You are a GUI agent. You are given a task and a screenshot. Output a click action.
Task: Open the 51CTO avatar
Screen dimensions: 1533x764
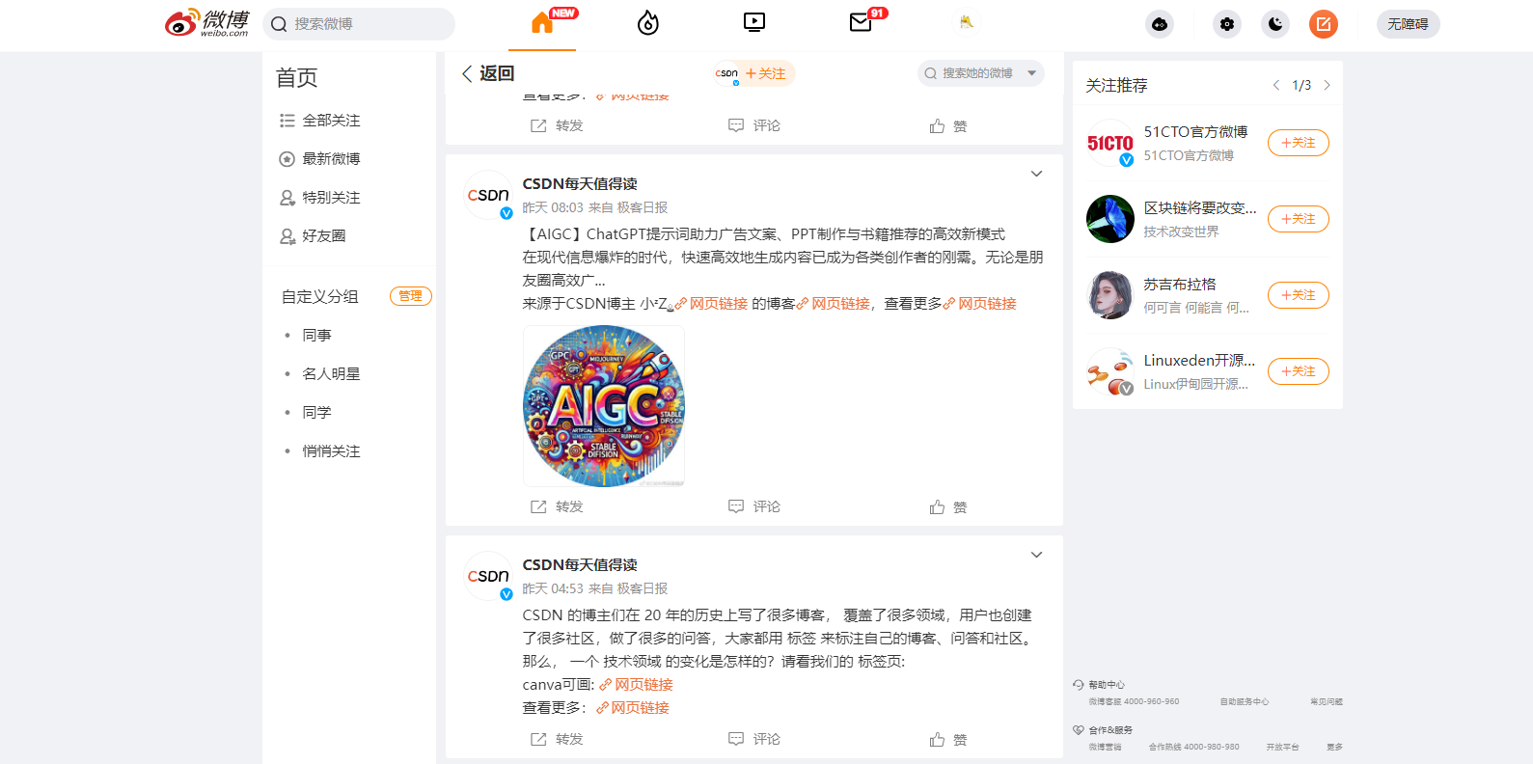click(x=1110, y=143)
